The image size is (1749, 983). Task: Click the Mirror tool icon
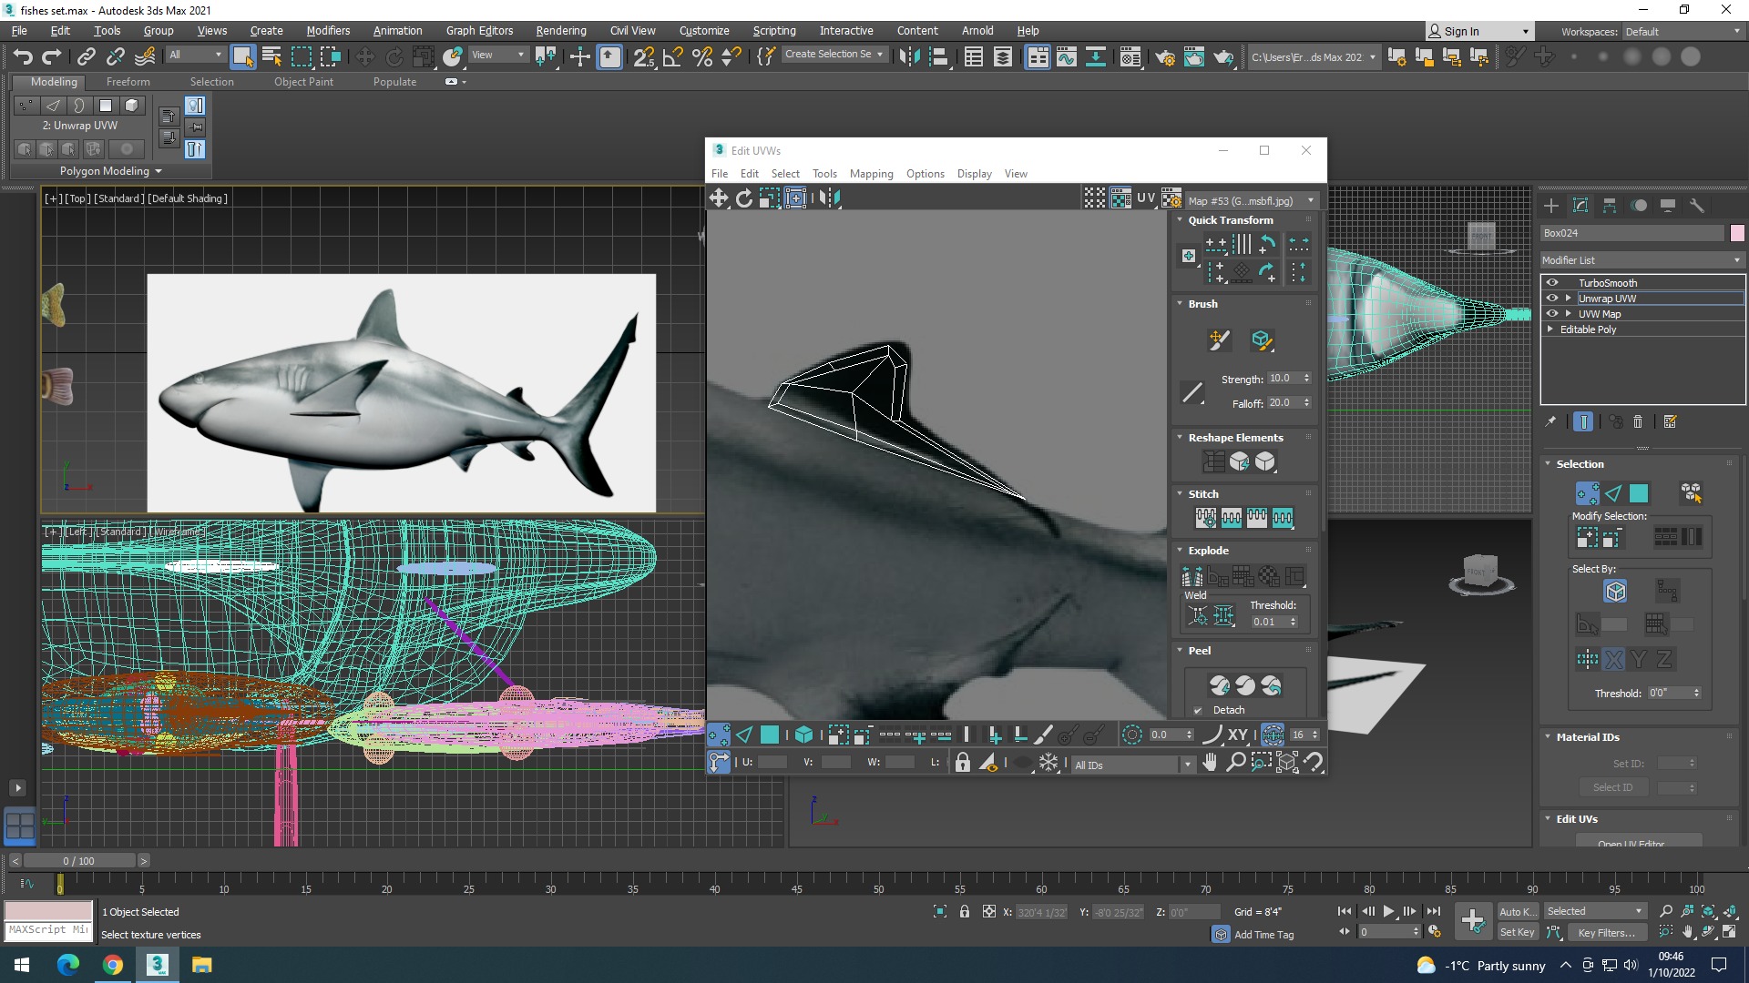tap(909, 56)
